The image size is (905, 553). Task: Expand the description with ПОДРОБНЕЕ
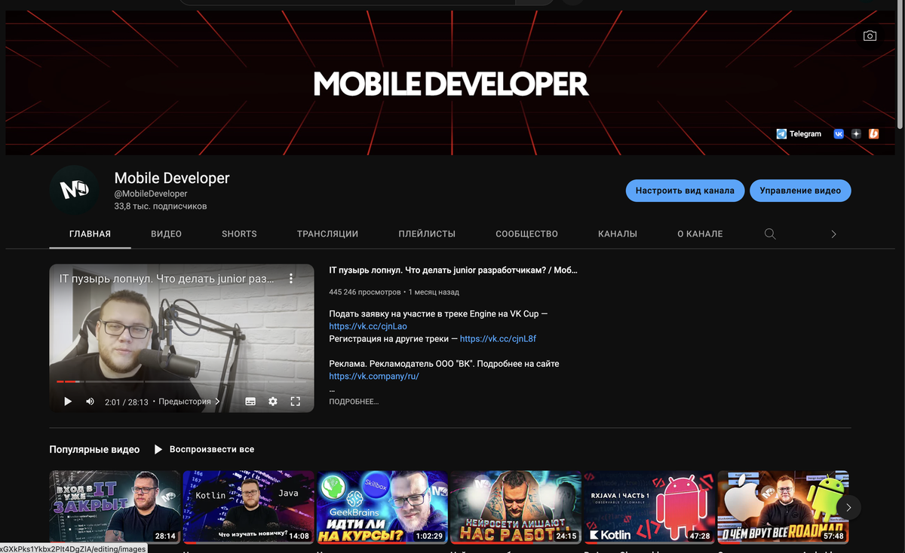coord(354,402)
